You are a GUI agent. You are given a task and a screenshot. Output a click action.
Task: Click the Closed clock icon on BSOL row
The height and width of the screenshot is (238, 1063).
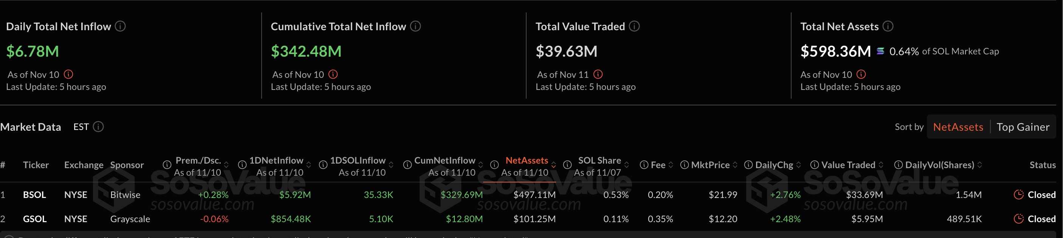(x=1020, y=194)
